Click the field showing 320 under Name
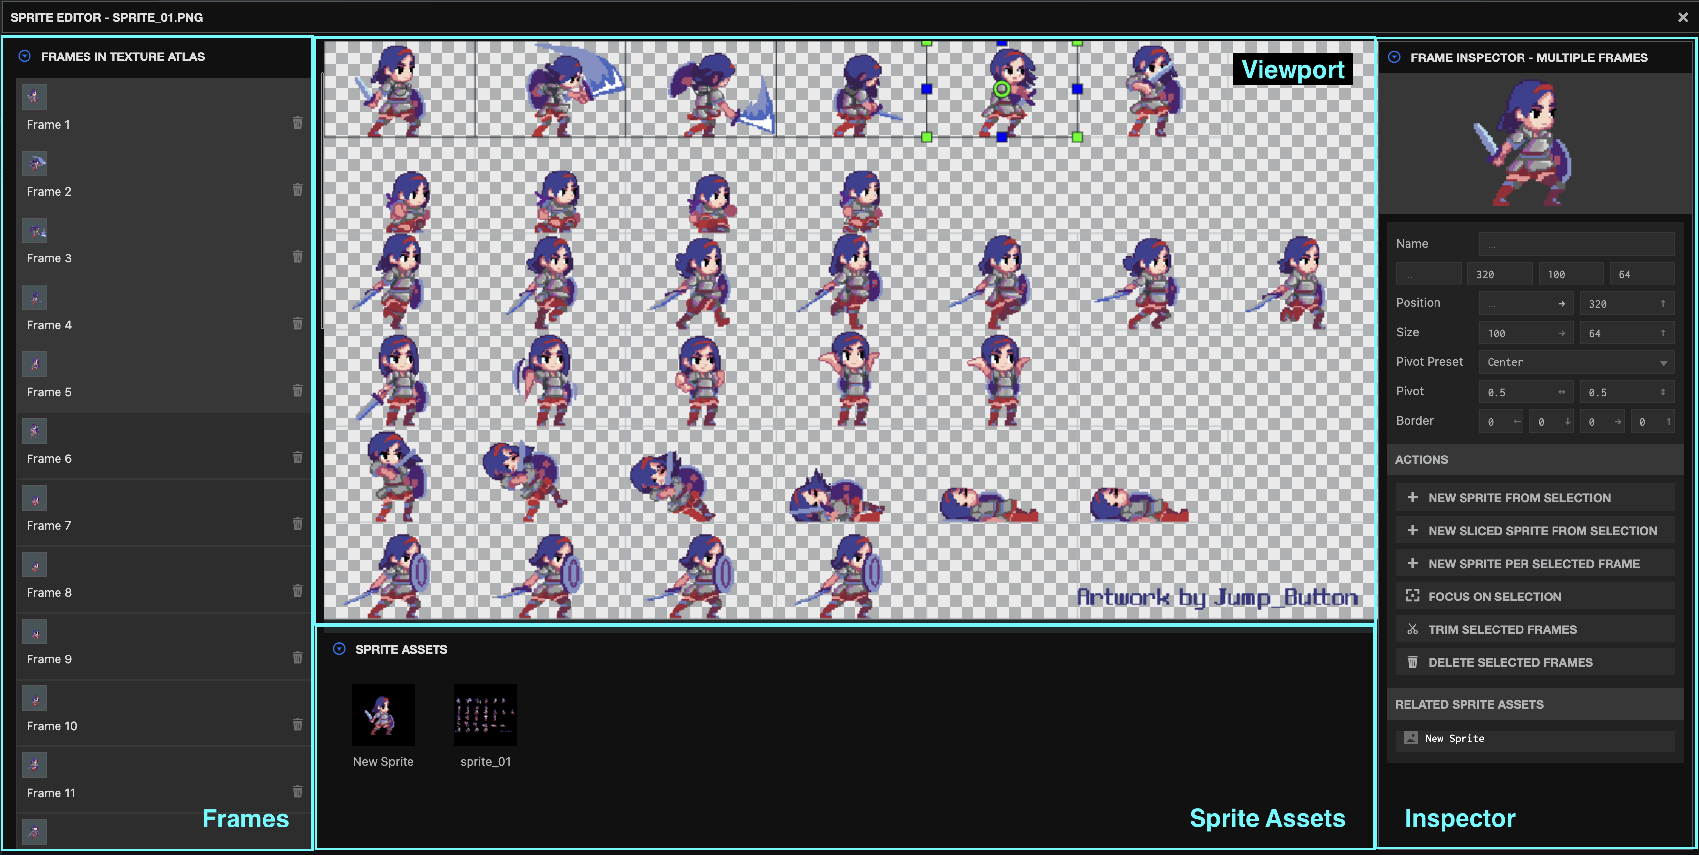1699x855 pixels. coord(1500,274)
